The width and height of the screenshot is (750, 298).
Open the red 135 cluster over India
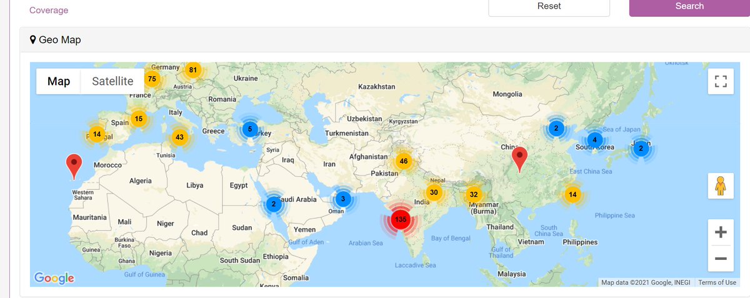click(401, 220)
